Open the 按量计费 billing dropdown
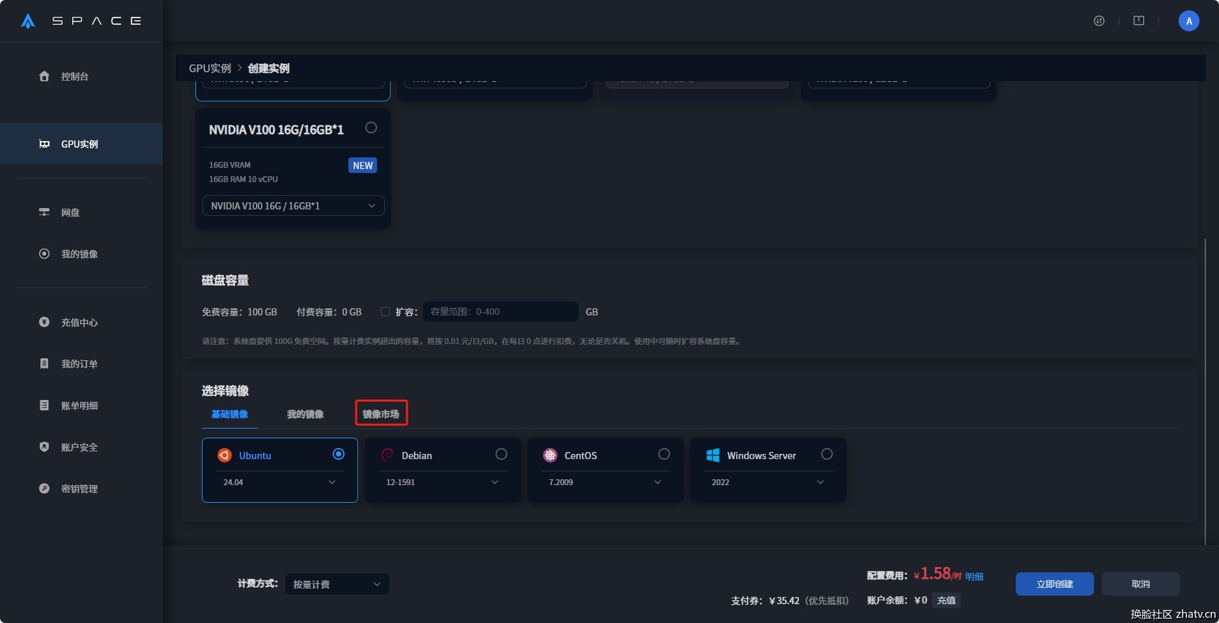The width and height of the screenshot is (1219, 623). pyautogui.click(x=337, y=584)
